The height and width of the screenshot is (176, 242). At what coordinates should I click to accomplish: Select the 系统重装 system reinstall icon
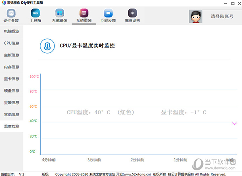click(84, 13)
